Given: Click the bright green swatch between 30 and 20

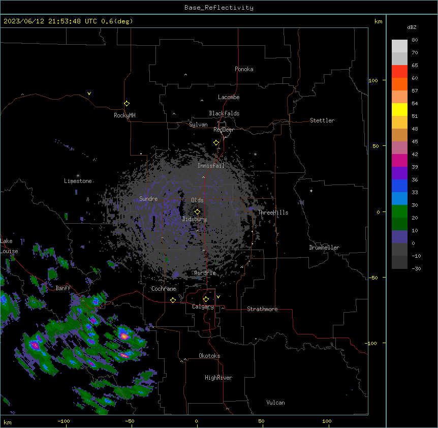Looking at the screenshot, I should 399,211.
